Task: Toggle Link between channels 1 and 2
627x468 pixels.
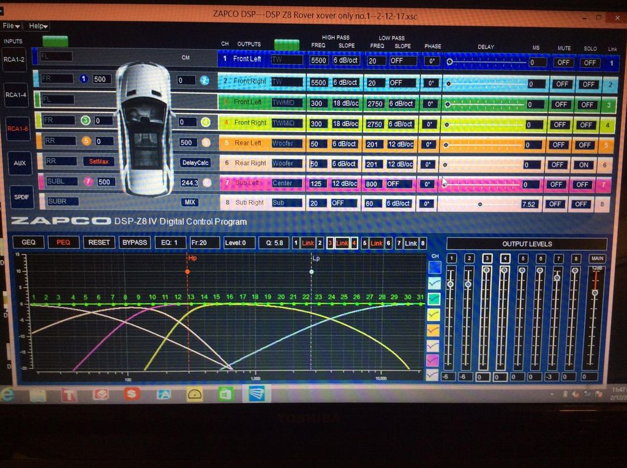Action: (308, 243)
